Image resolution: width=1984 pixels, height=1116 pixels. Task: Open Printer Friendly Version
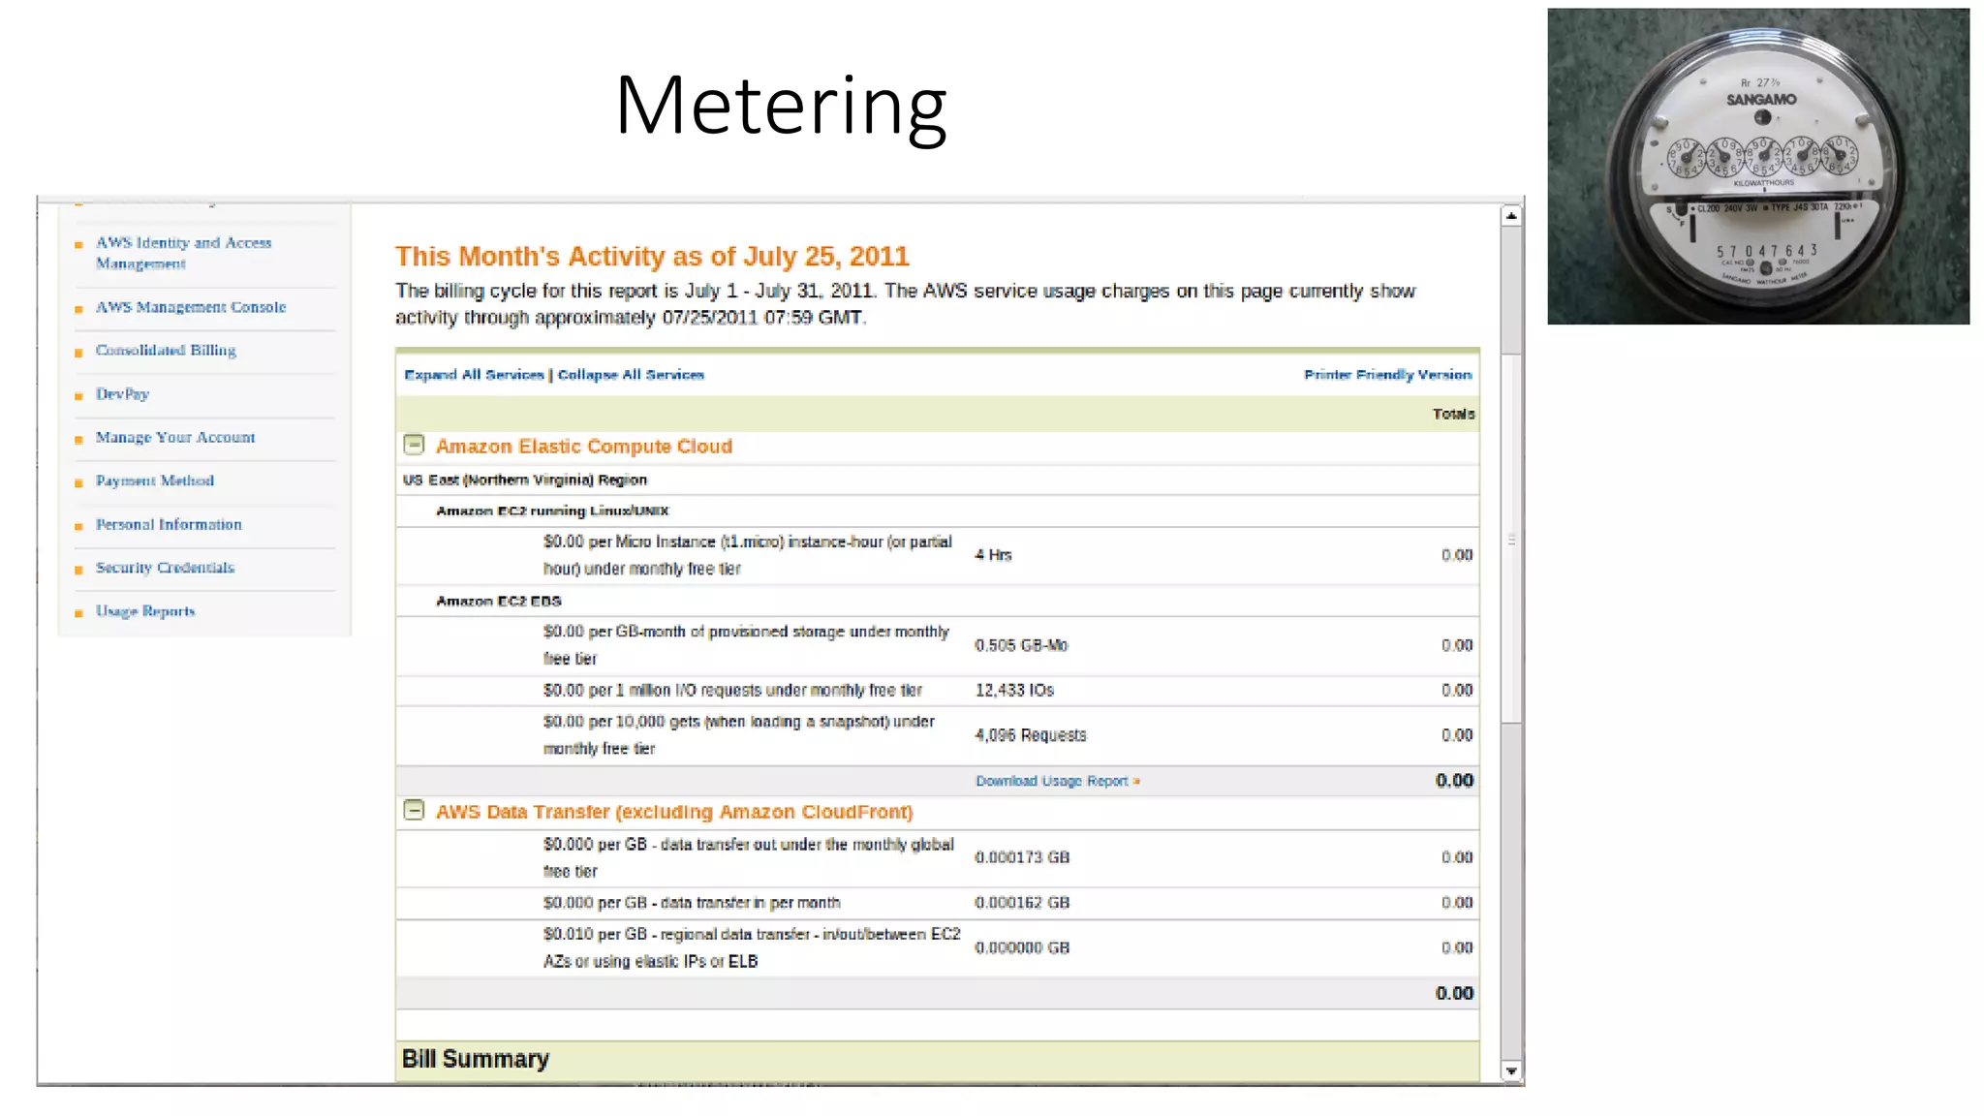tap(1387, 375)
